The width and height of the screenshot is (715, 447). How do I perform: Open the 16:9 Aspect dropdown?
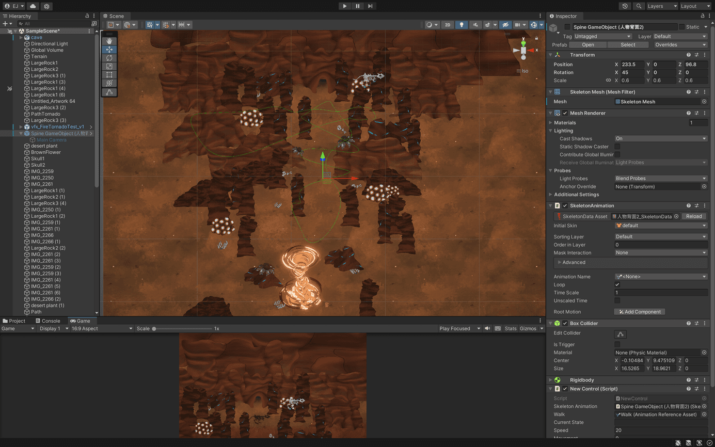pyautogui.click(x=101, y=328)
